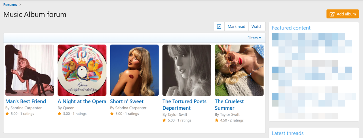Open The Cruelest Summer cover image

(239, 70)
